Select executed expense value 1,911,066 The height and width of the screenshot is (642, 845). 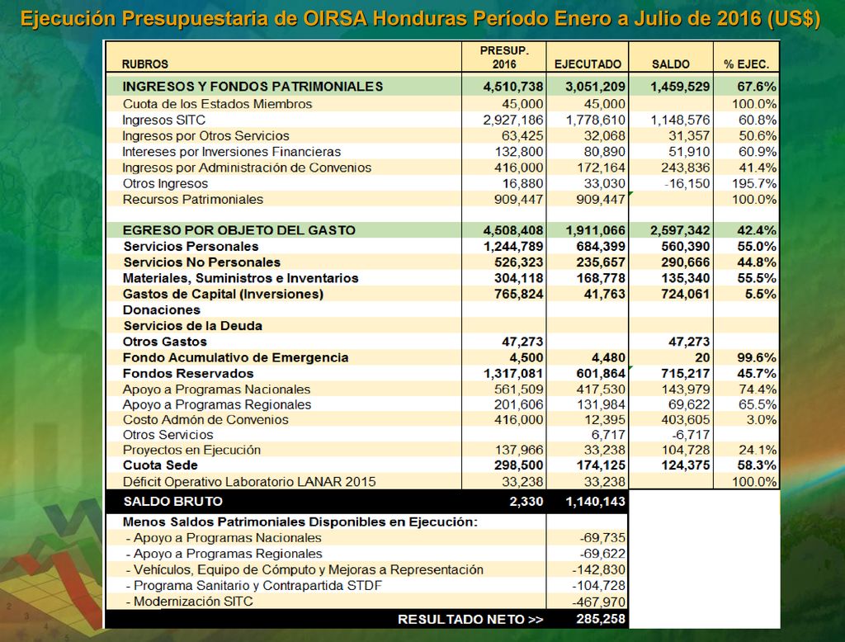pyautogui.click(x=596, y=230)
